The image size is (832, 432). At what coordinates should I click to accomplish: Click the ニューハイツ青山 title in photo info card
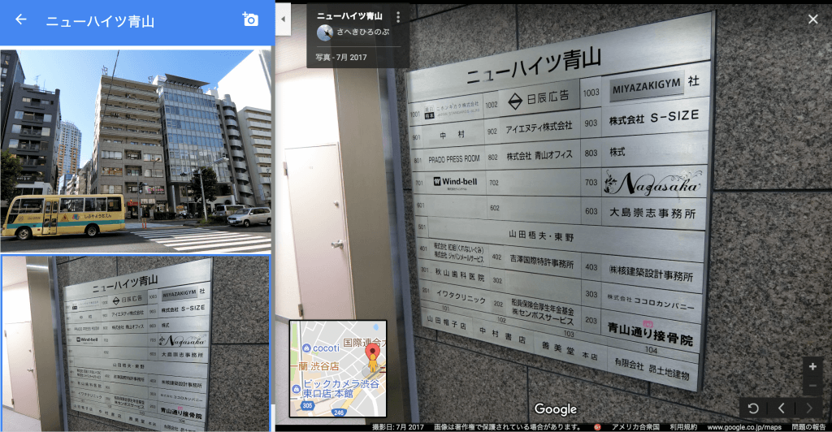click(349, 16)
